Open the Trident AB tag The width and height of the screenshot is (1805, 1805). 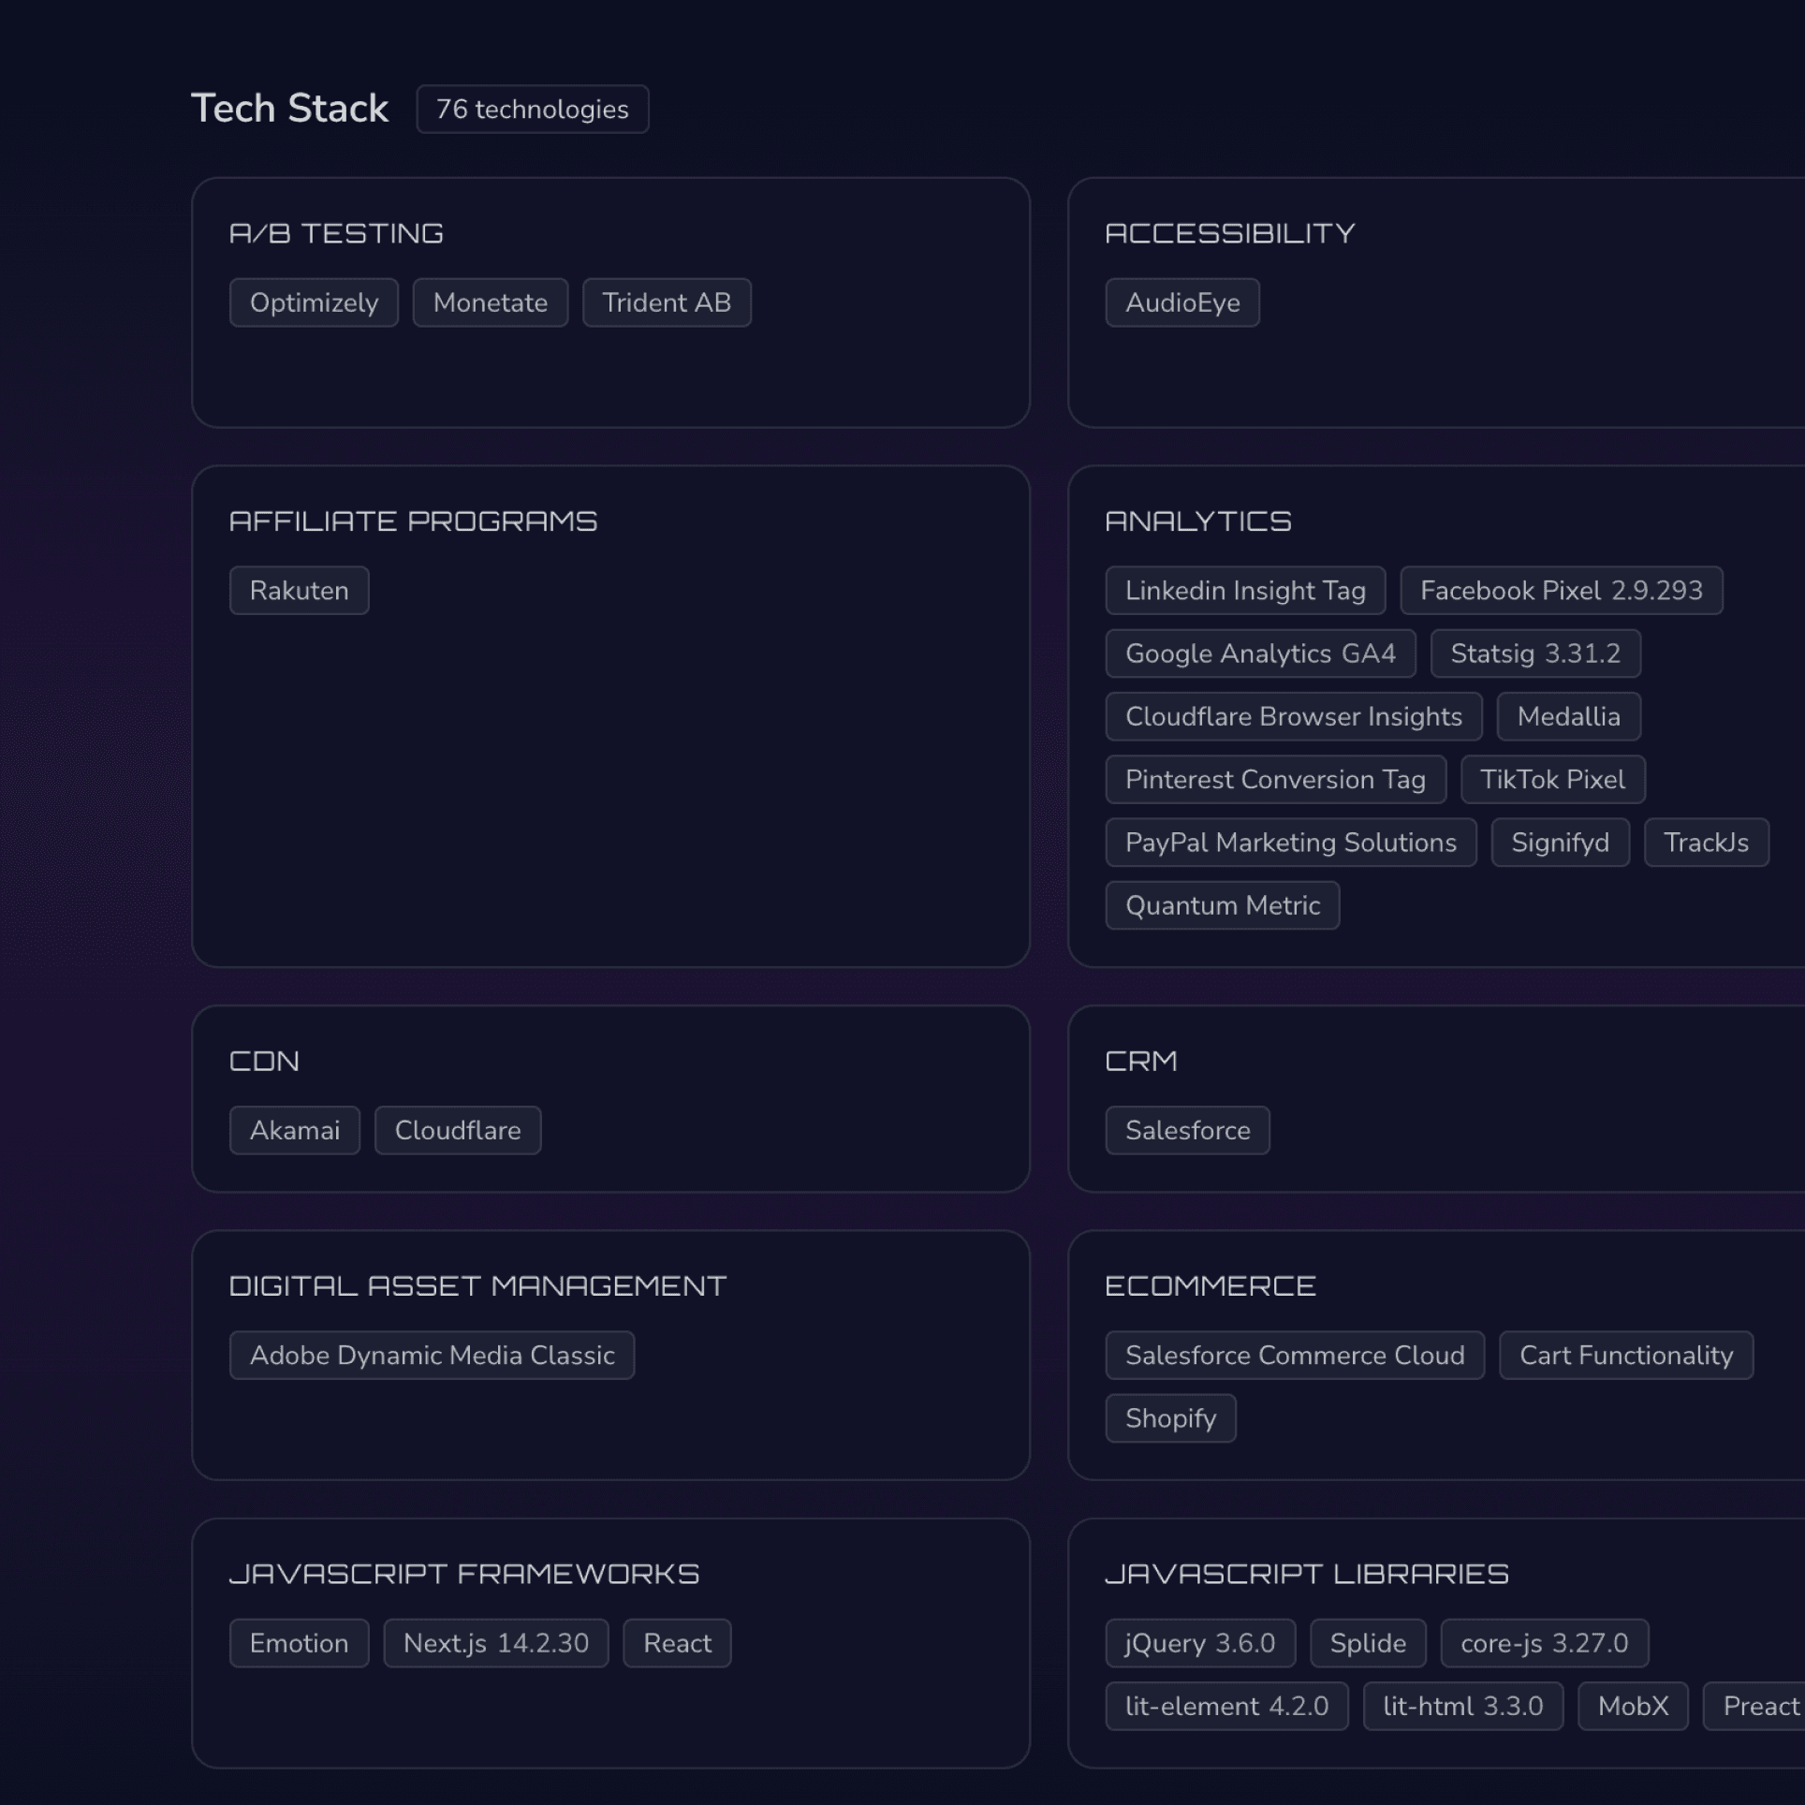point(667,302)
